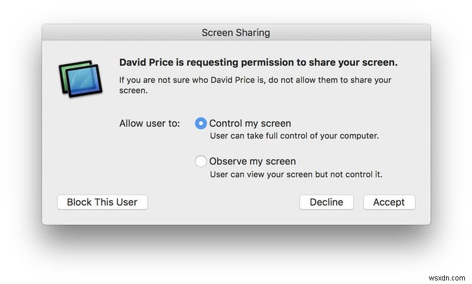
Task: Click the word 'screen.' ending the warning
Action: click(x=133, y=91)
